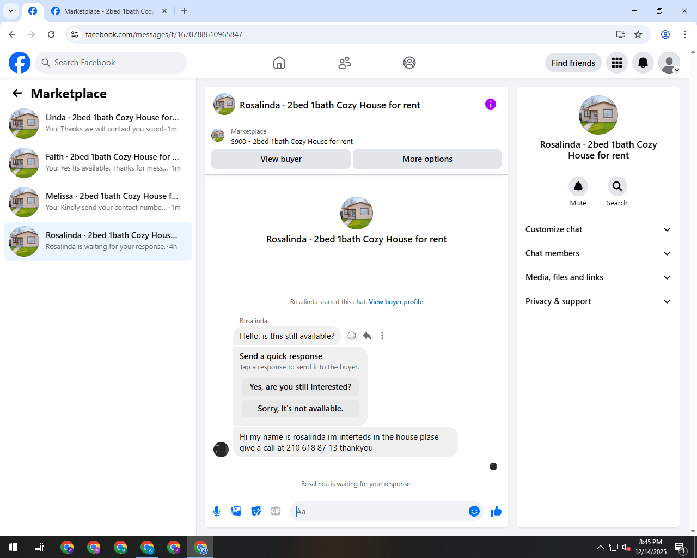Open Windows Start button
697x558 pixels.
13,547
